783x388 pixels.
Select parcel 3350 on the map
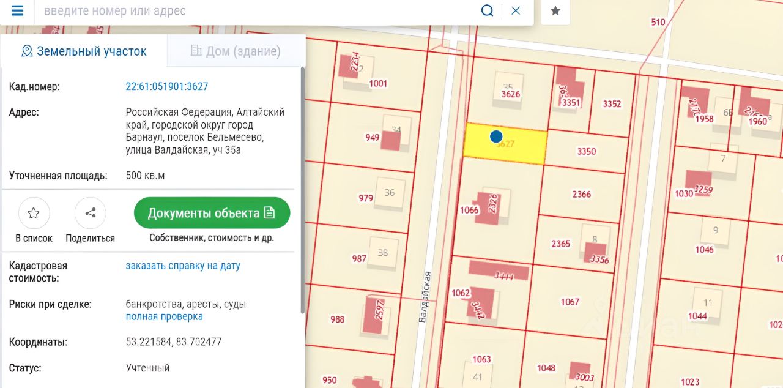click(586, 151)
